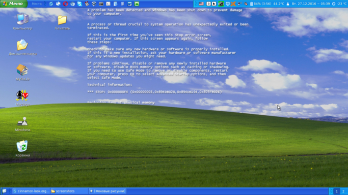
Task: Open the -23 °C weather applet
Action: click(339, 4)
